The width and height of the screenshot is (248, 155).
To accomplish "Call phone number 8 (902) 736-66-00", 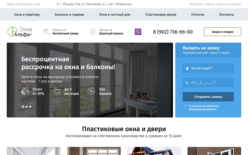I will 173,32.
